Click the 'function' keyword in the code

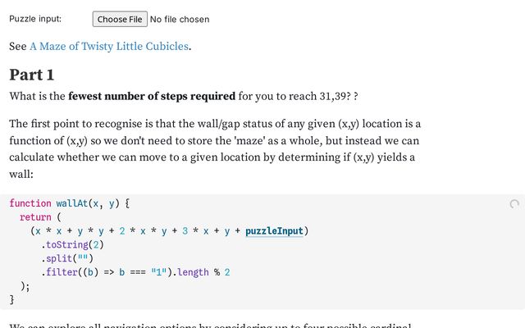(30, 203)
